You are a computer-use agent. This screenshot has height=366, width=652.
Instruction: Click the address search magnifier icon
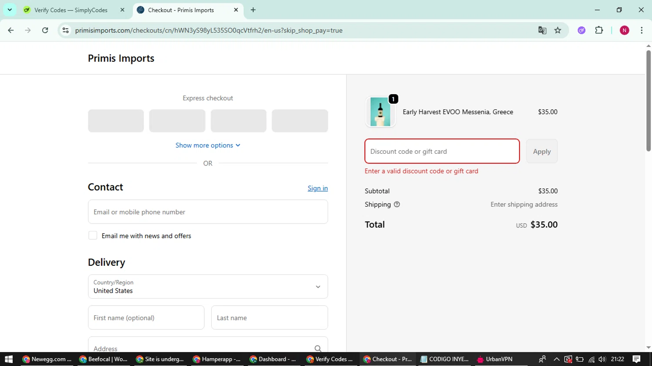tap(318, 348)
